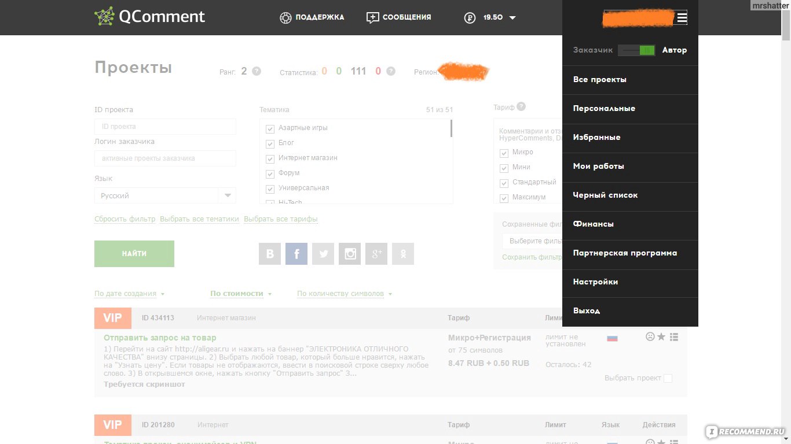The height and width of the screenshot is (444, 791).
Task: Filter by Instagram social icon
Action: 350,254
